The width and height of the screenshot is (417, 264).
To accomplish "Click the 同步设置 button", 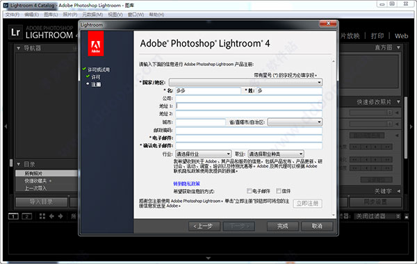I will [x=375, y=202].
